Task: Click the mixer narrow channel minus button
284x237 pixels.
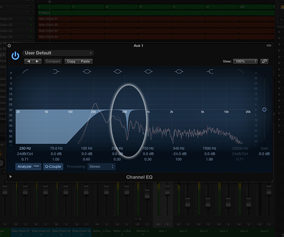Action: click(136, 219)
